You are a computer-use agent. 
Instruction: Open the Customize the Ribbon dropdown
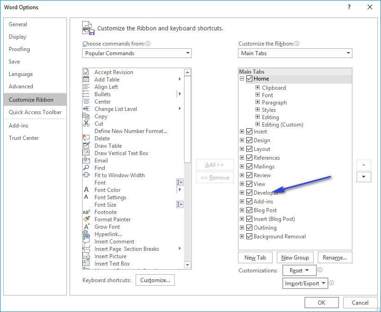pyautogui.click(x=295, y=53)
